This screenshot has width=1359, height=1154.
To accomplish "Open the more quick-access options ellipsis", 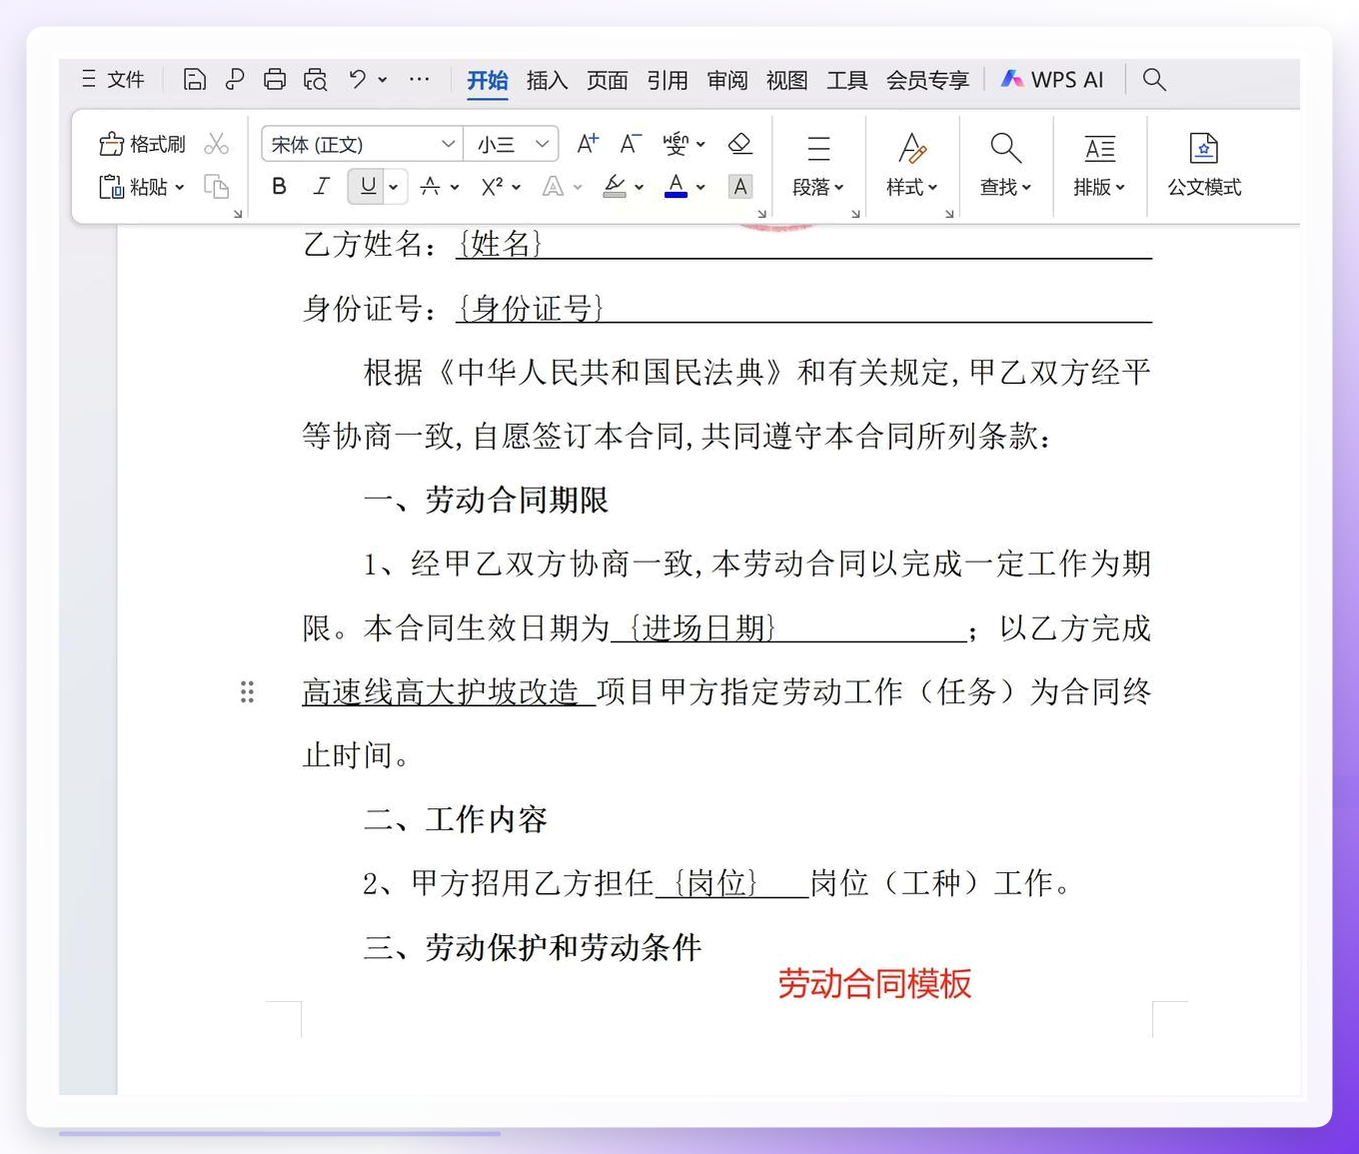I will tap(420, 79).
